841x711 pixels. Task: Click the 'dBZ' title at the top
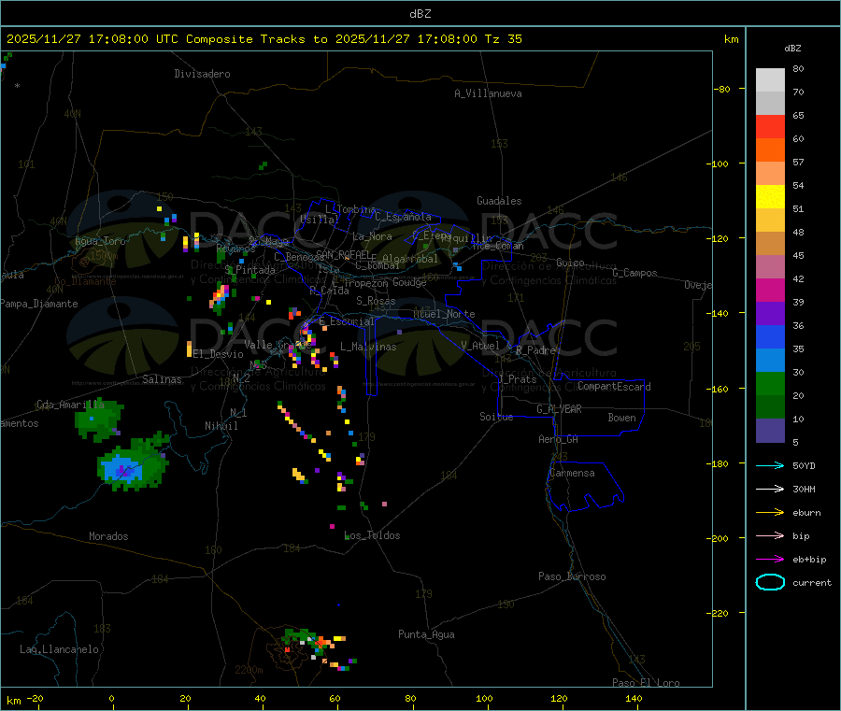420,14
